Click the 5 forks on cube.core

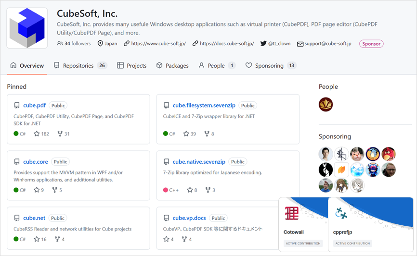57,190
